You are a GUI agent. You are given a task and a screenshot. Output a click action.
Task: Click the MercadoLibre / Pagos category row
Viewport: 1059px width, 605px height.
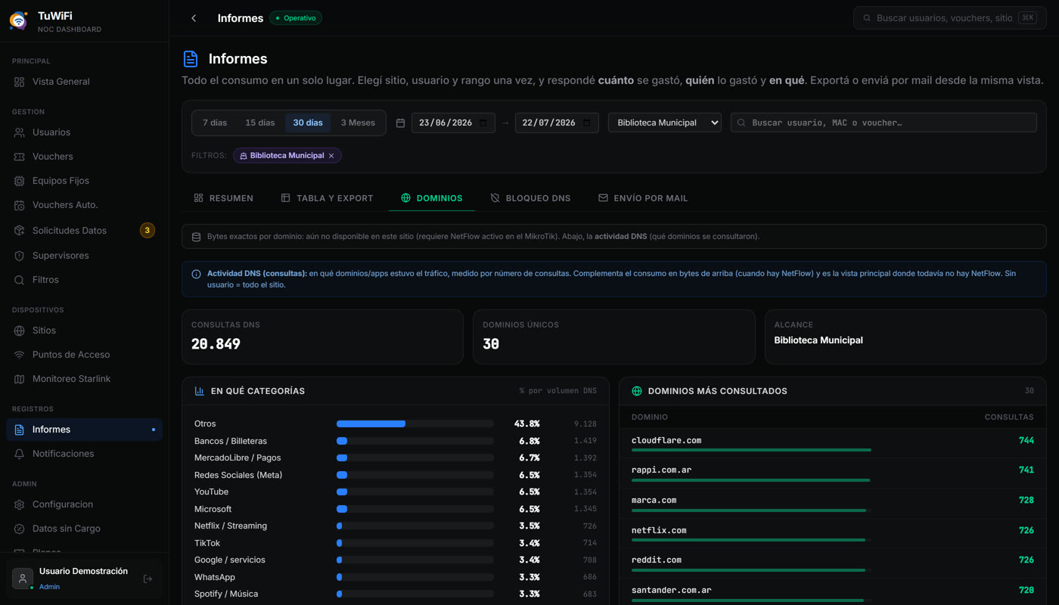click(x=396, y=458)
